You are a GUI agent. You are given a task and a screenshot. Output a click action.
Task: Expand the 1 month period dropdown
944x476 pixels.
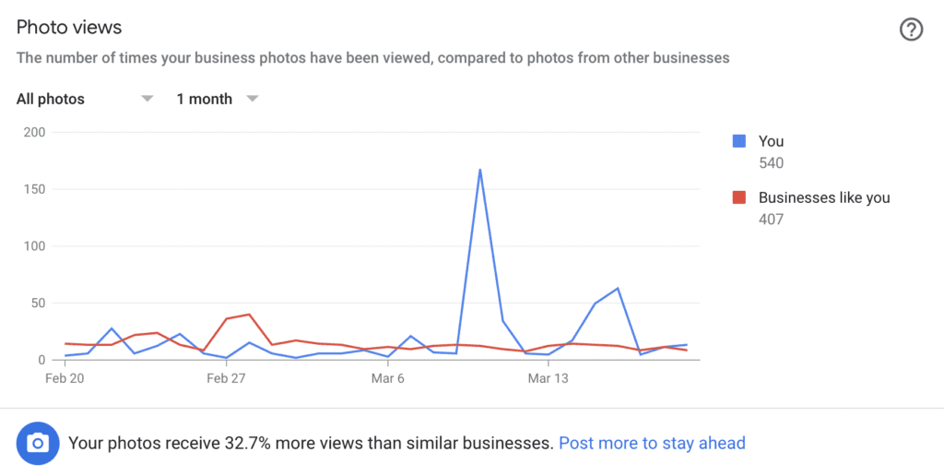(x=218, y=100)
